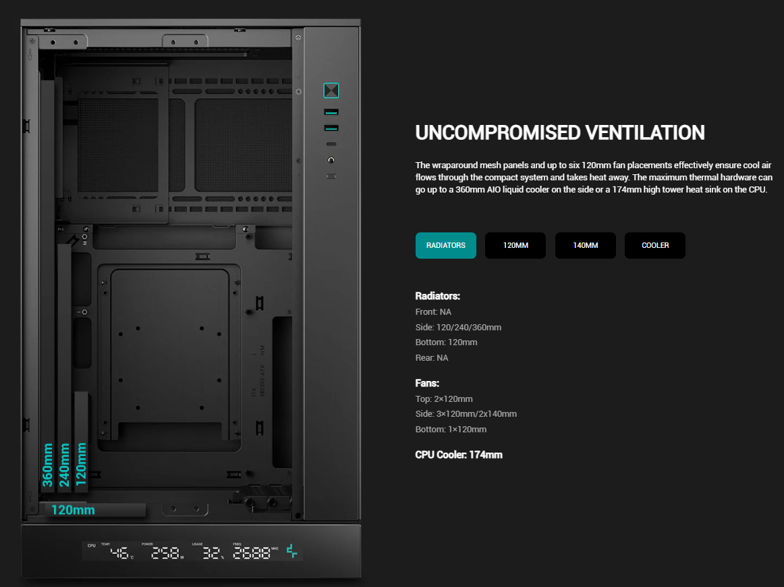Click the 32% usage readout
The image size is (784, 587).
(213, 553)
